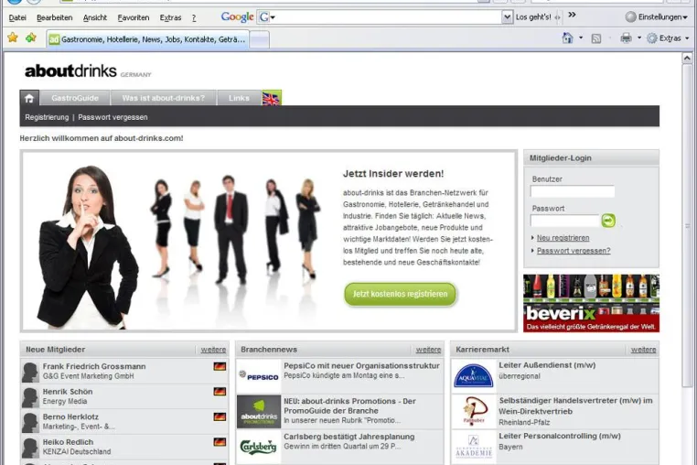Open the Favoriten menu
The width and height of the screenshot is (697, 465).
tap(133, 17)
